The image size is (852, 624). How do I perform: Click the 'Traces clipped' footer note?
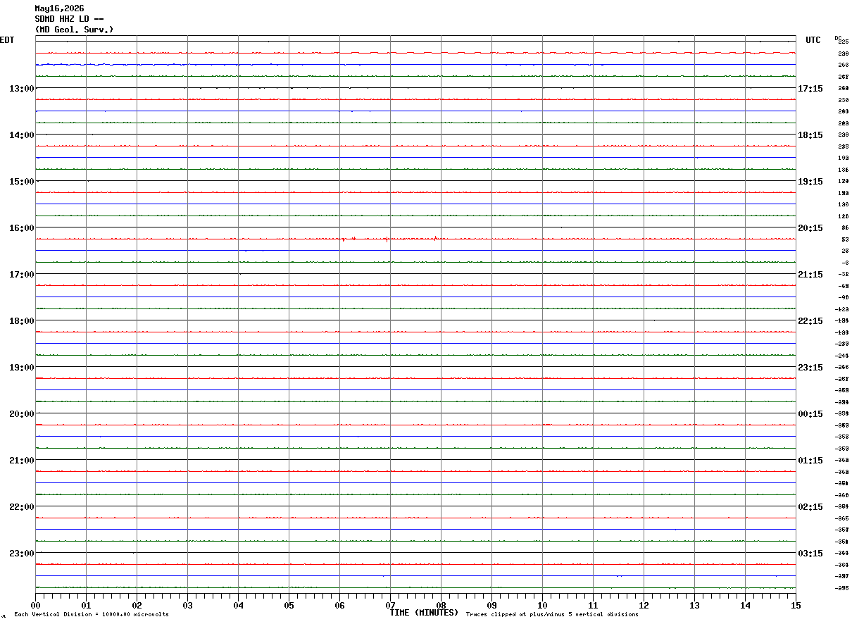coord(552,614)
